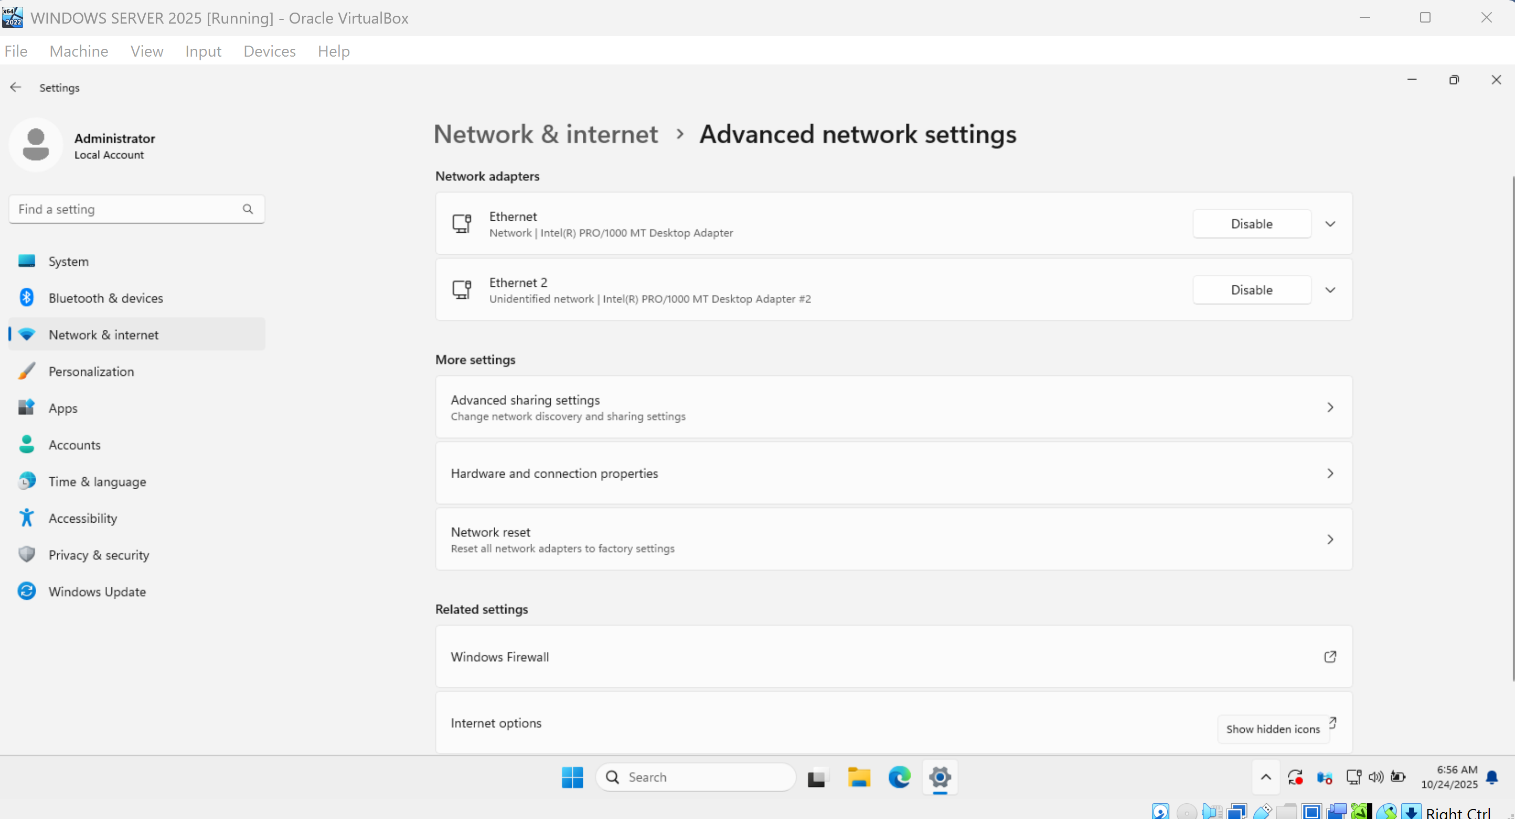Expand the Ethernet adapter details chevron

1330,224
